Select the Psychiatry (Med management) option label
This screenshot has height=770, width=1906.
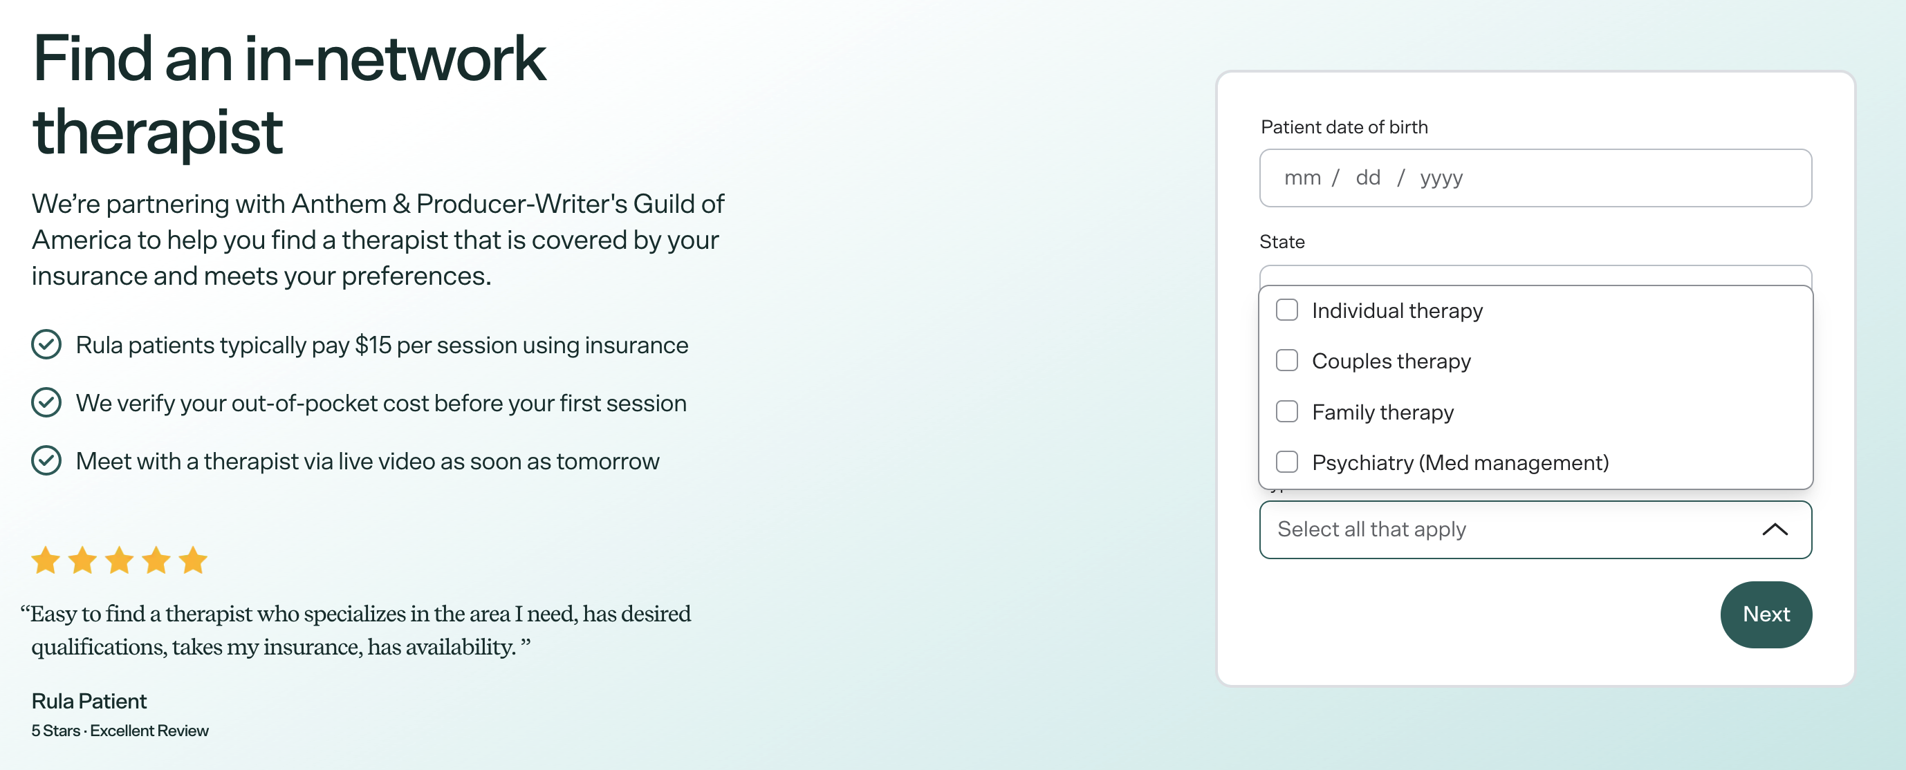click(x=1460, y=462)
